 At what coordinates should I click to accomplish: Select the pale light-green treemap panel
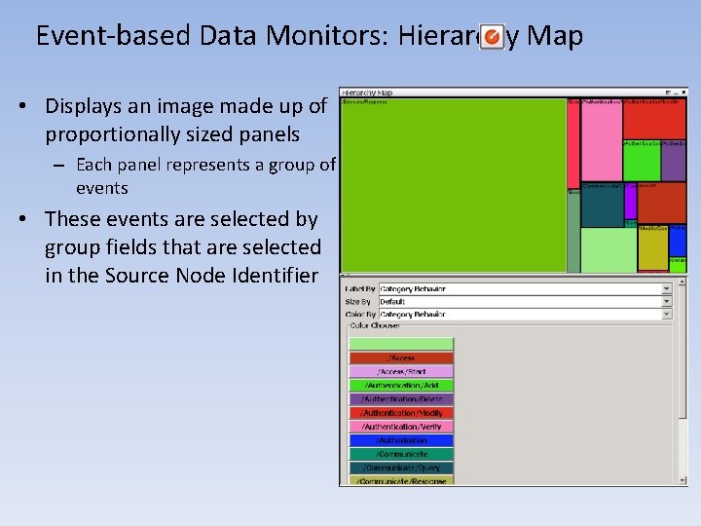[609, 250]
